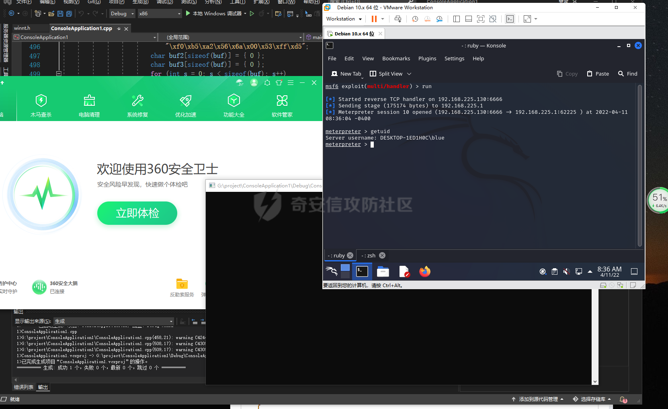Switch to 错误列表 error list tab
The image size is (668, 409).
pos(24,387)
